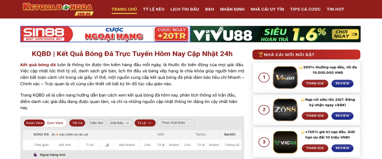Open the VIC88 bookmaker logo
This screenshot has height=159, width=382.
pyautogui.click(x=285, y=142)
